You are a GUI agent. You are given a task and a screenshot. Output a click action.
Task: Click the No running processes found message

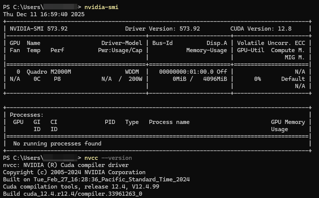57,144
